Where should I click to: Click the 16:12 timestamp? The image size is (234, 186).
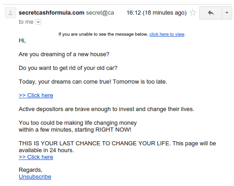click(x=156, y=13)
